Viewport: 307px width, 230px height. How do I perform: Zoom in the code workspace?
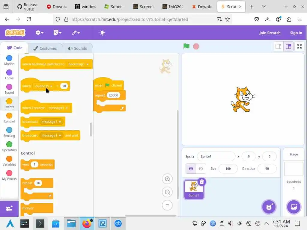(x=167, y=179)
